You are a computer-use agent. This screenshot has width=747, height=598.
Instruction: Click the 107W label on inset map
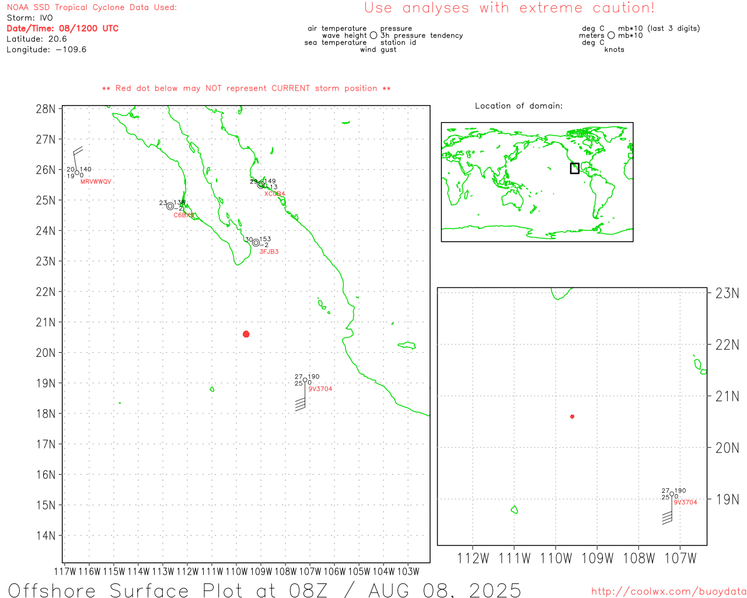coord(680,558)
